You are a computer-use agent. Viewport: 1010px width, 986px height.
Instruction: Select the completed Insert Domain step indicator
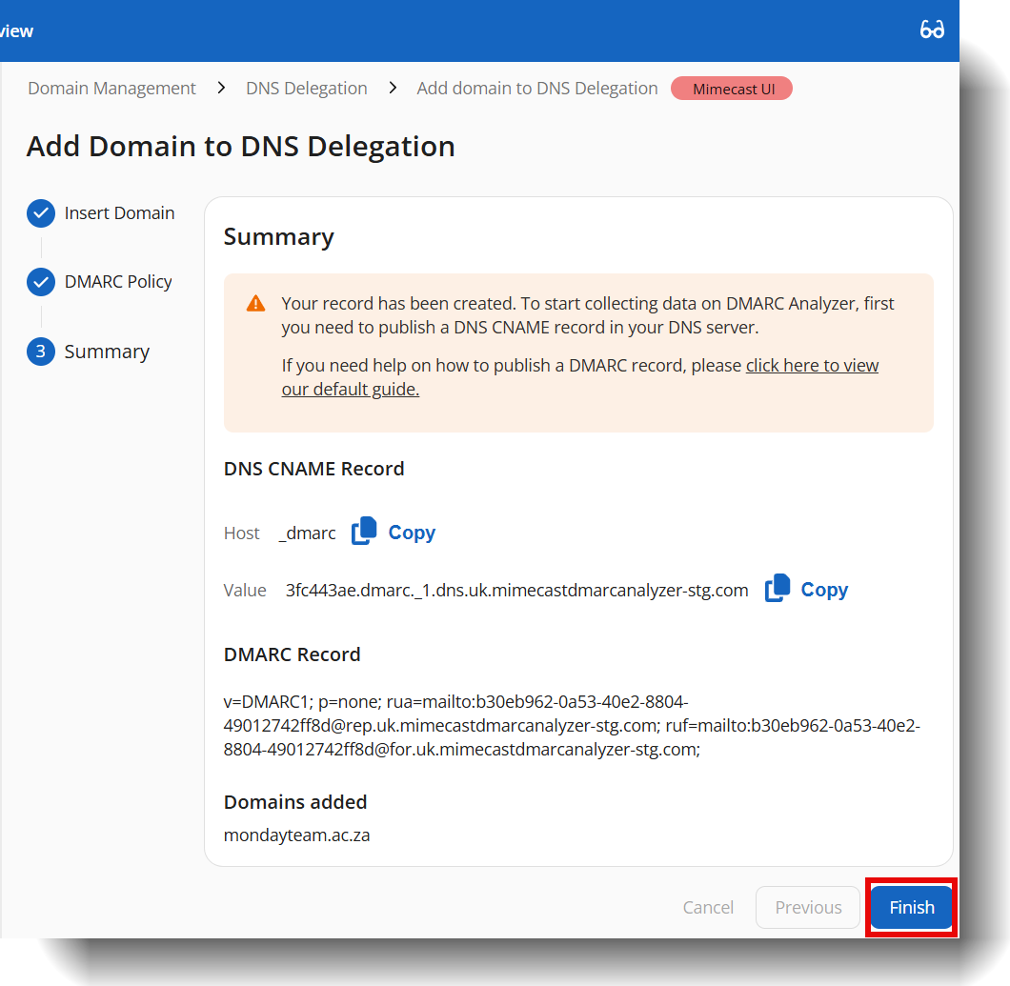(x=40, y=213)
